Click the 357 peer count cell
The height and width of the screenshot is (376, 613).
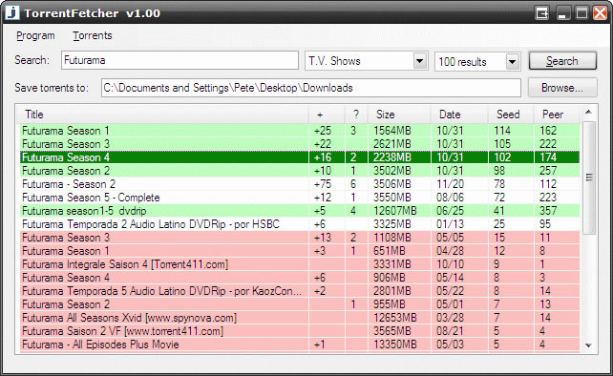(548, 211)
